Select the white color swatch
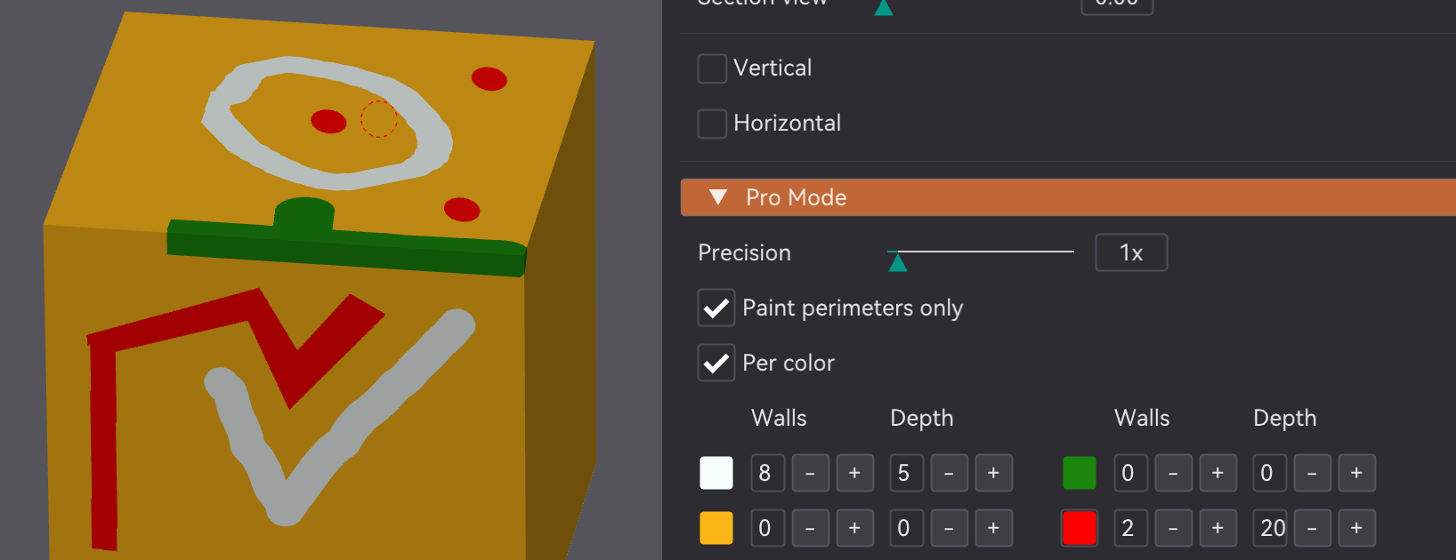 [x=716, y=473]
